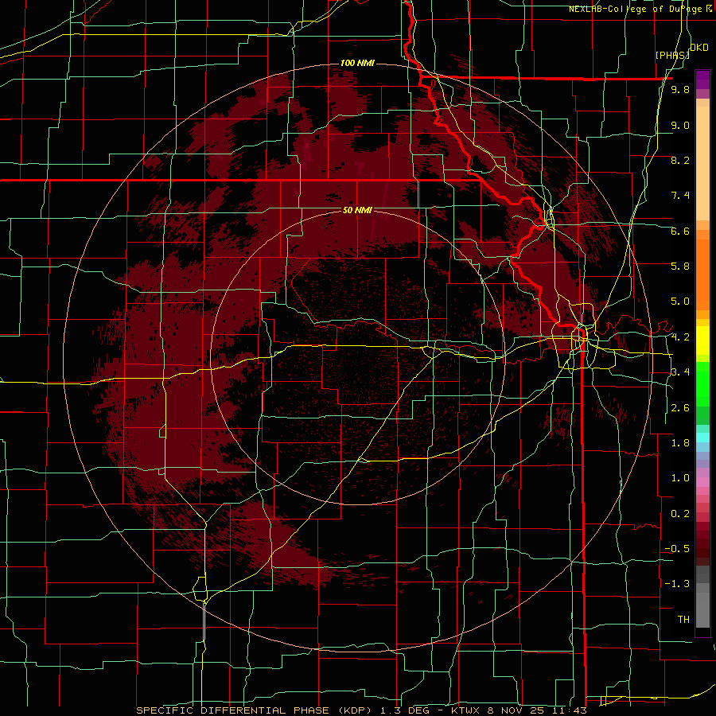Image resolution: width=716 pixels, height=716 pixels.
Task: Click the 6.6 scale value
Action: tap(680, 231)
